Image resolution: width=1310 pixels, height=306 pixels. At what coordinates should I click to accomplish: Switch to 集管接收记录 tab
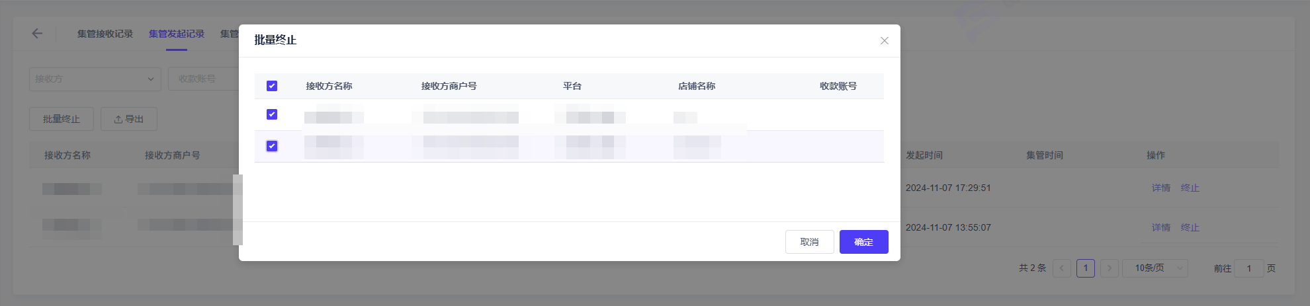[105, 34]
